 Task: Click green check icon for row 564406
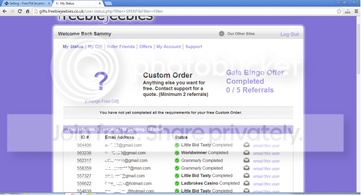pyautogui.click(x=177, y=145)
